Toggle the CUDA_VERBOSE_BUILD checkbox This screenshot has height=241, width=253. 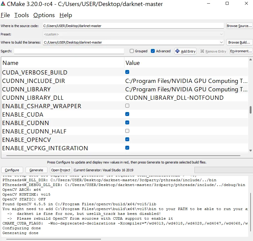click(127, 72)
